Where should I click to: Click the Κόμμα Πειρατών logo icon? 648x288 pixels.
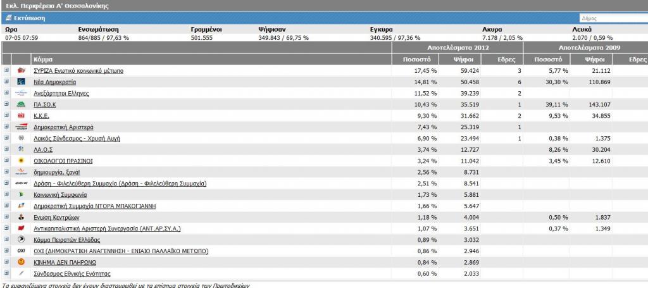(22, 239)
